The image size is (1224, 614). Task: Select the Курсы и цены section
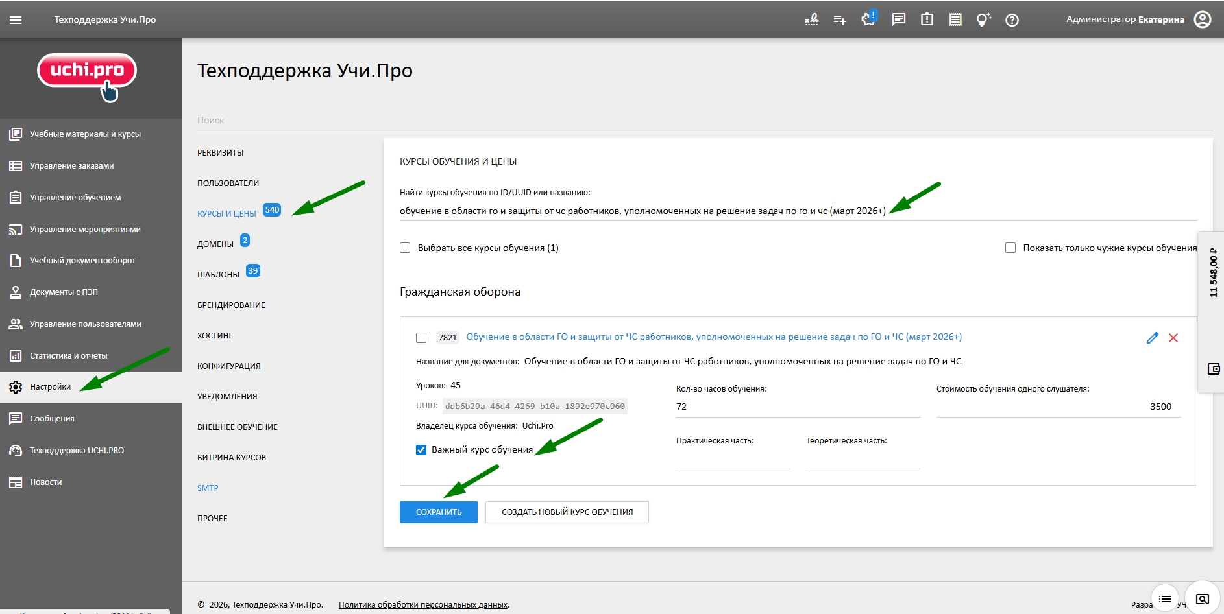click(x=226, y=214)
